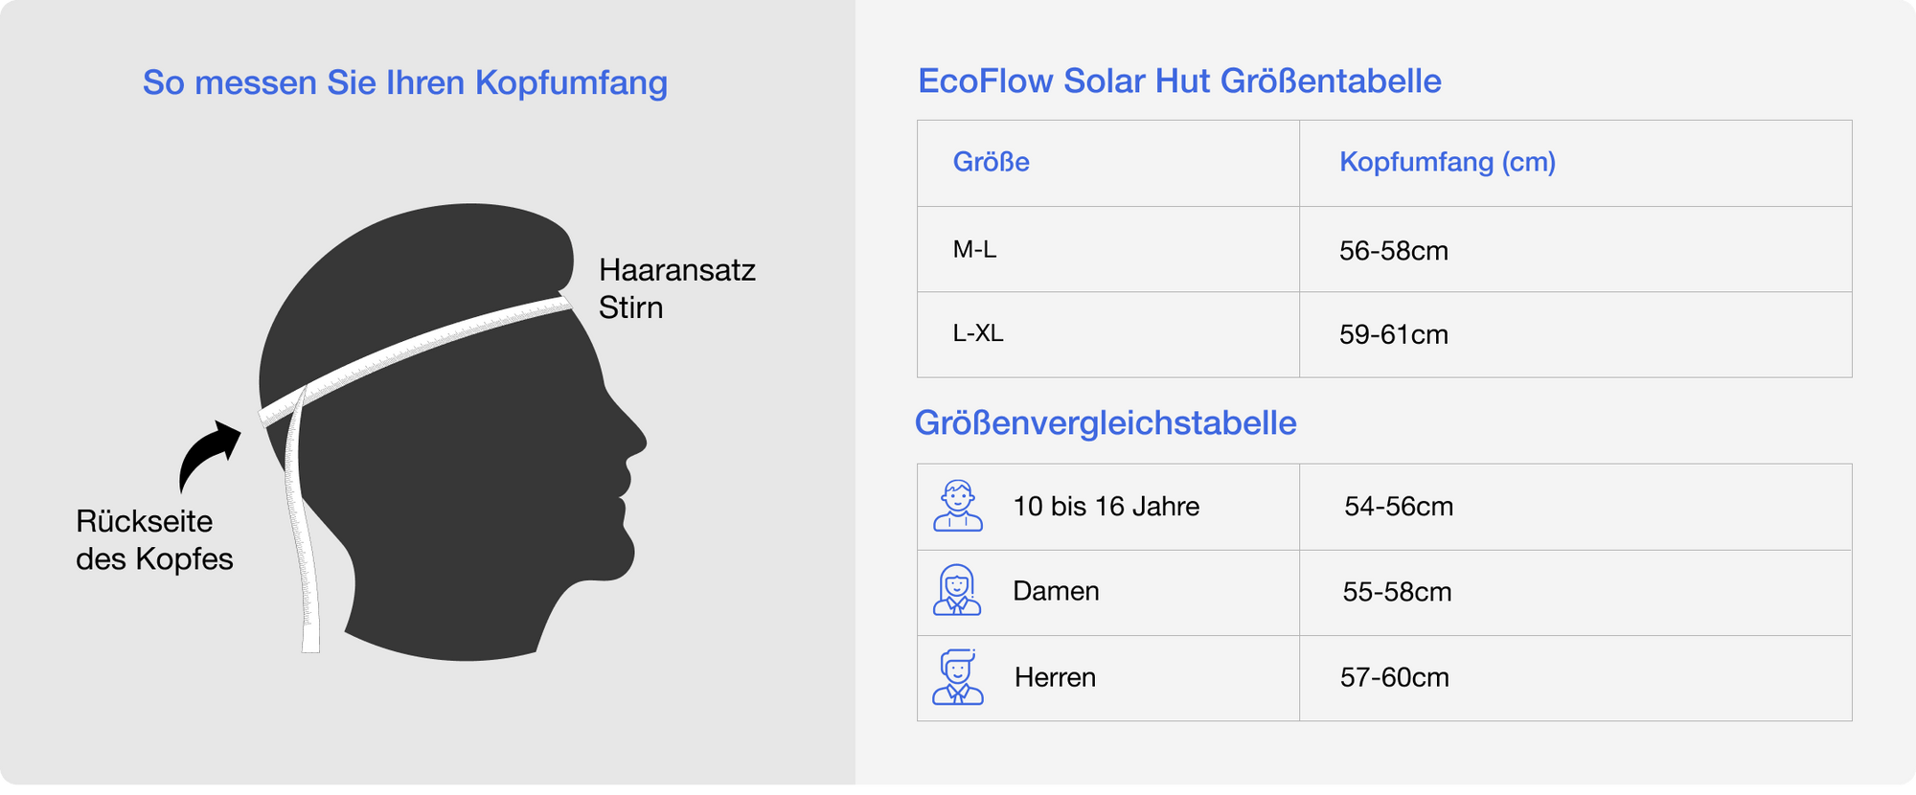
Task: Select the 54-56cm value for ages 10–16
Action: click(1399, 507)
